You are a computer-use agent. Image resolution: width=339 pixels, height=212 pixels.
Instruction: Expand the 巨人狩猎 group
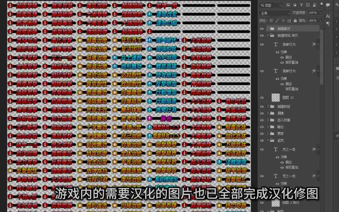268,120
